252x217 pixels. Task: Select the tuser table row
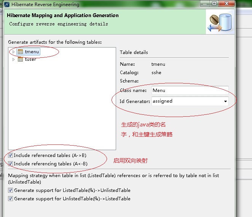(x=27, y=59)
